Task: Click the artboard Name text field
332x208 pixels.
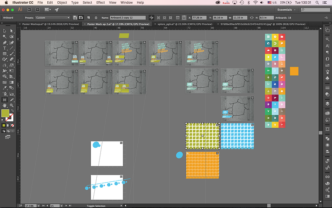Action: click(128, 18)
